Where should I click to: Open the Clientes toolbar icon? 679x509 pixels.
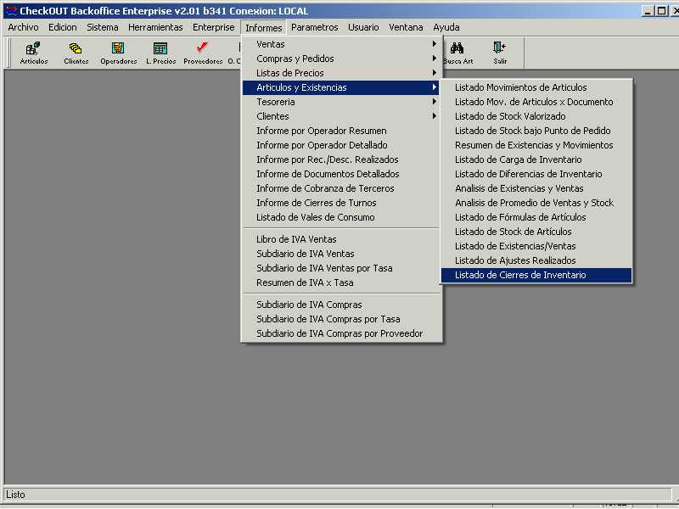pos(76,53)
